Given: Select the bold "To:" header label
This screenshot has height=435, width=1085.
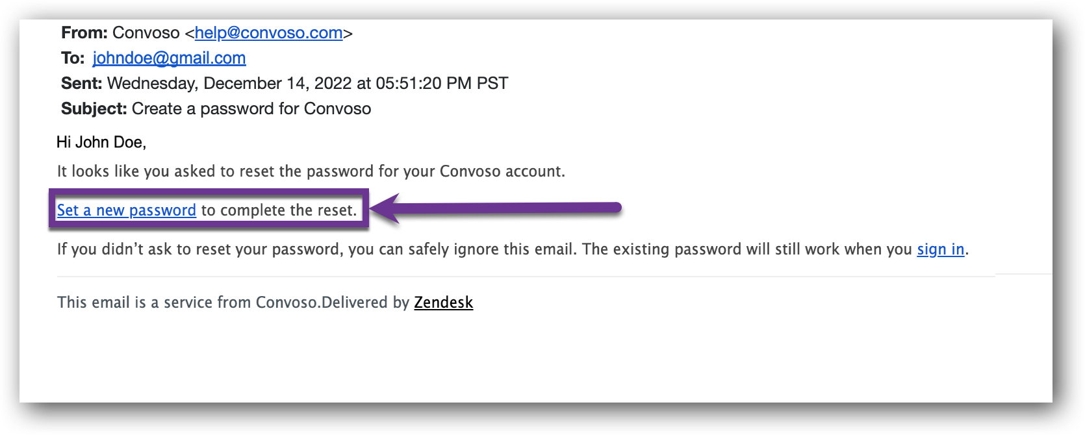Looking at the screenshot, I should click(x=73, y=58).
